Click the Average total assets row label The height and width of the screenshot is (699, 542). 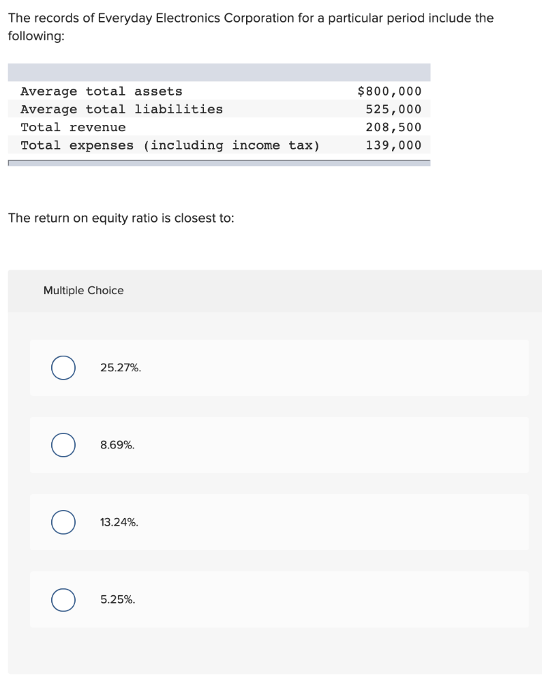point(102,91)
